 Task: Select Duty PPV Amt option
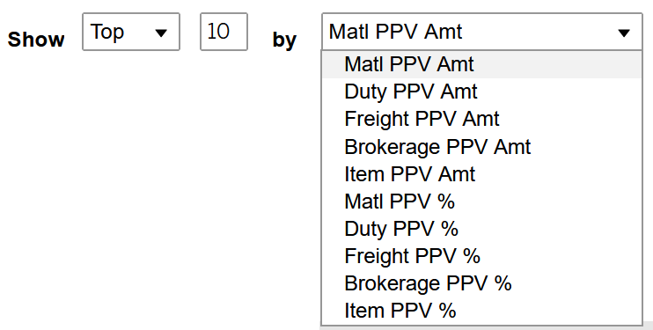click(x=482, y=92)
